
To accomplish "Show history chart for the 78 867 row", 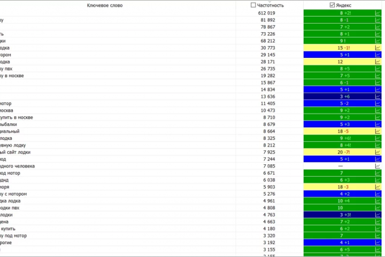I will pyautogui.click(x=378, y=27).
